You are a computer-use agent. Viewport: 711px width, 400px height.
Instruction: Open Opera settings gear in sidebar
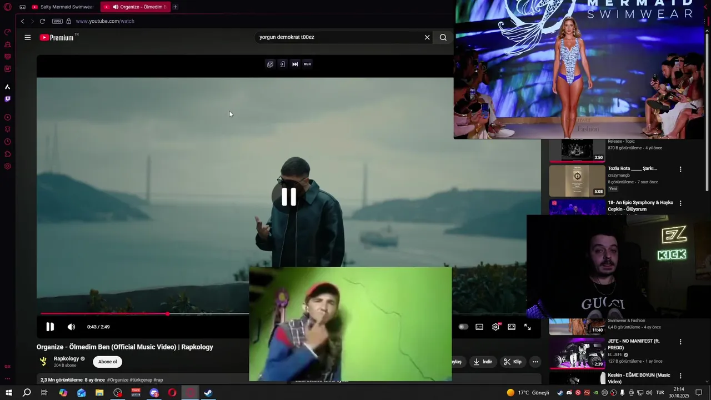(8, 166)
